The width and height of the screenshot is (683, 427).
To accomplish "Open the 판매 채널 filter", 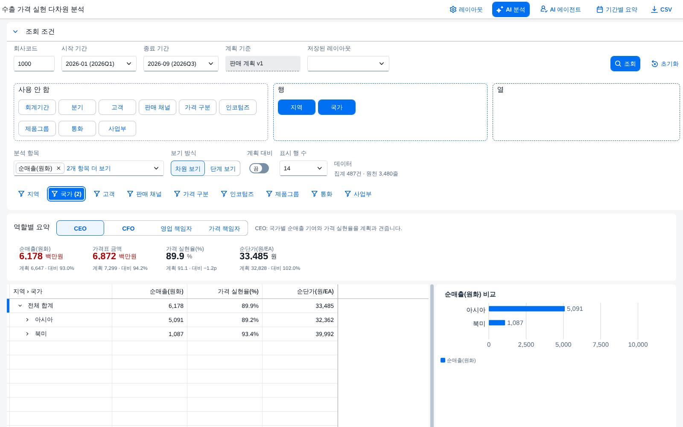I will (x=144, y=194).
